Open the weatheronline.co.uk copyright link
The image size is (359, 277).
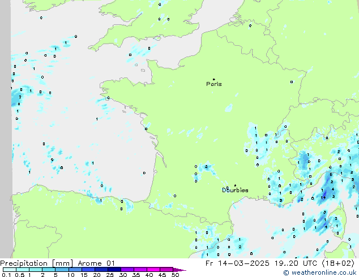tap(320, 272)
